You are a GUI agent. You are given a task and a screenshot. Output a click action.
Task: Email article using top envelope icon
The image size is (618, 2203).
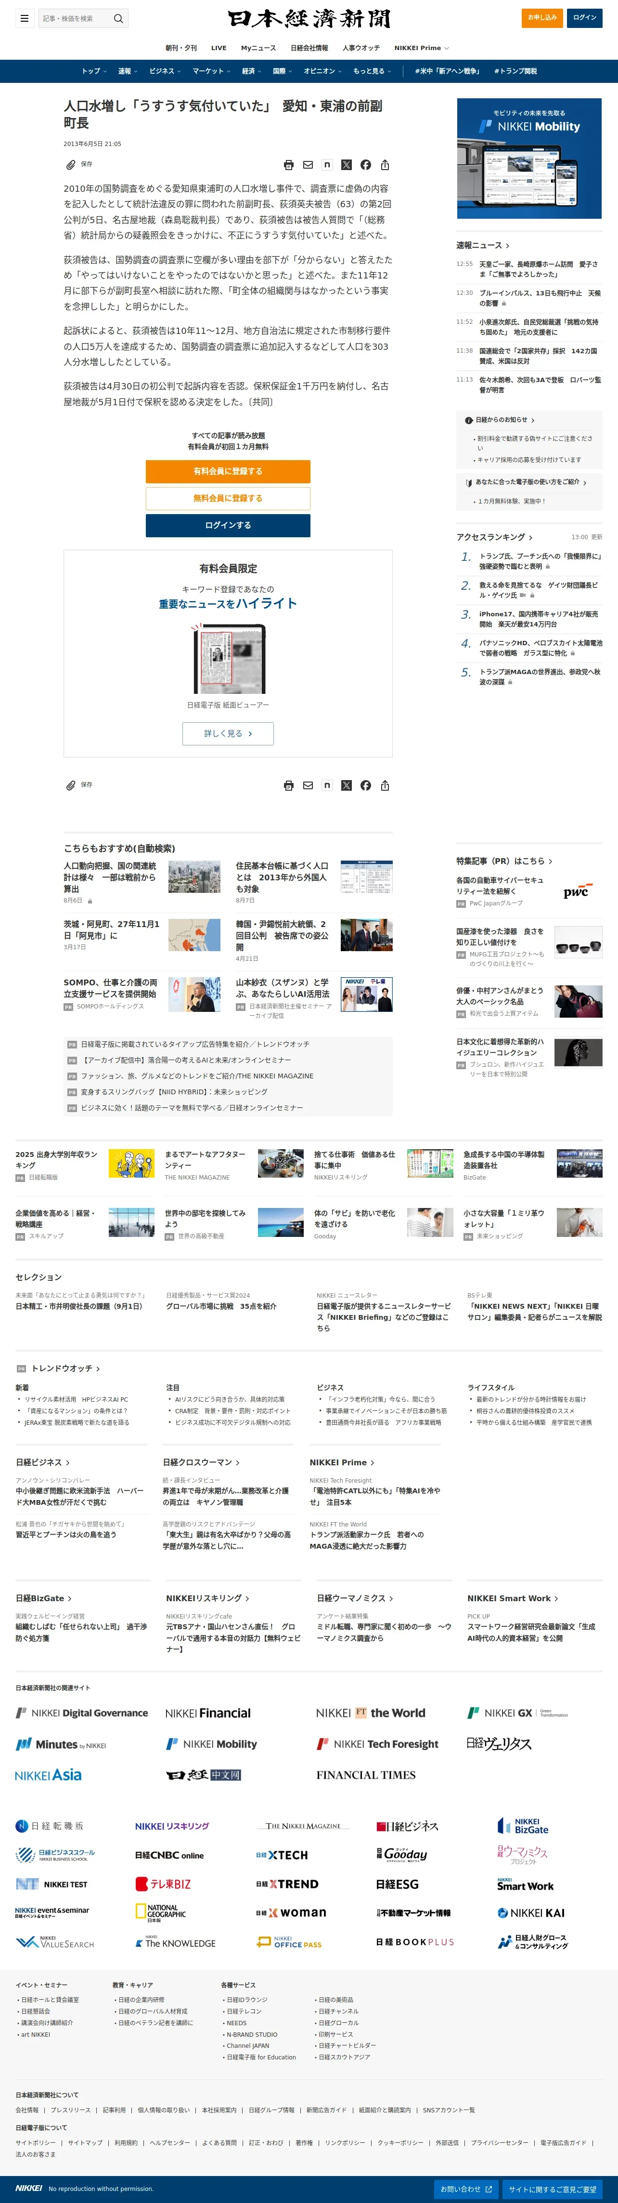(308, 165)
